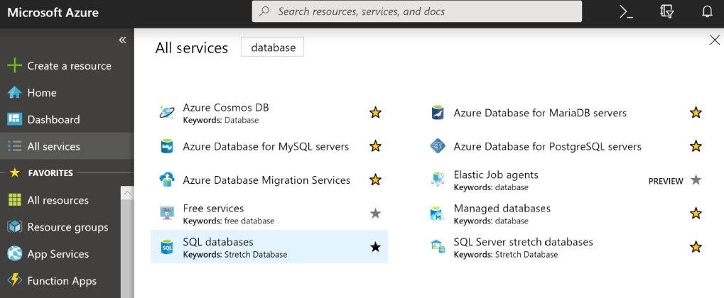Click the Azure Database for MySQL icon
Image resolution: width=724 pixels, height=298 pixels.
click(167, 147)
